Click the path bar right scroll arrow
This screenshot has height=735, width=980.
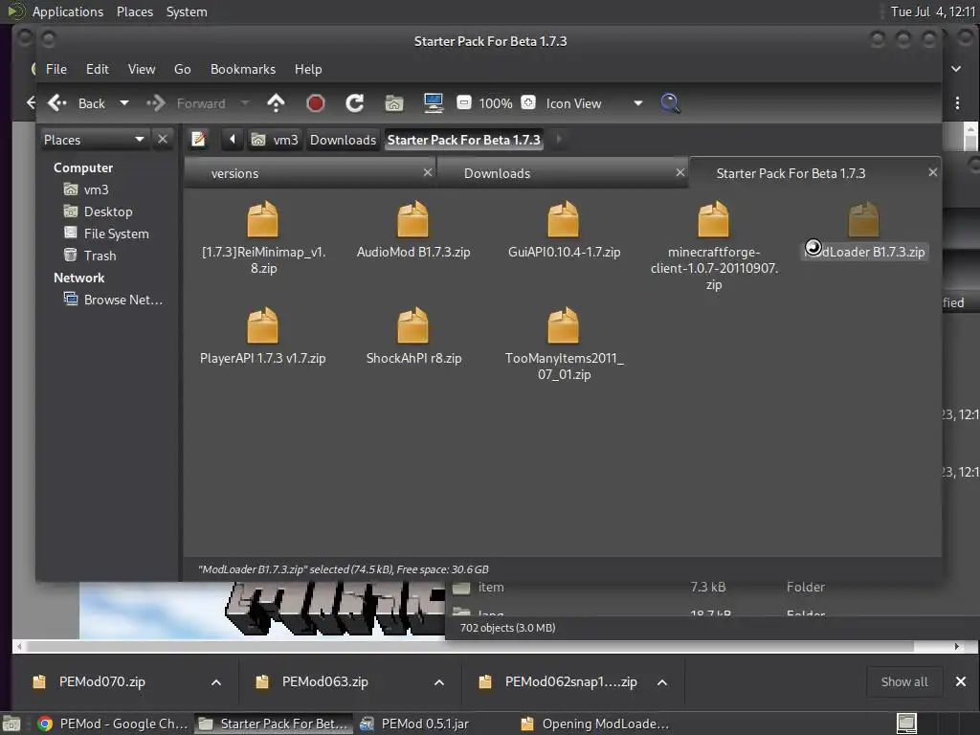tap(558, 140)
